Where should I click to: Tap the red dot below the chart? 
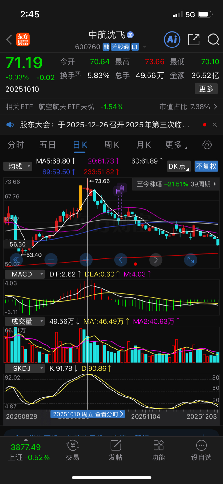coord(135,264)
